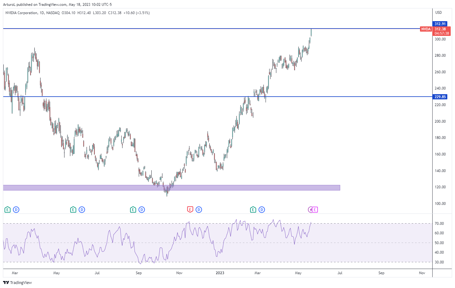Click the 04:57:38 countdown timer label
This screenshot has height=288, width=455.
[x=442, y=33]
